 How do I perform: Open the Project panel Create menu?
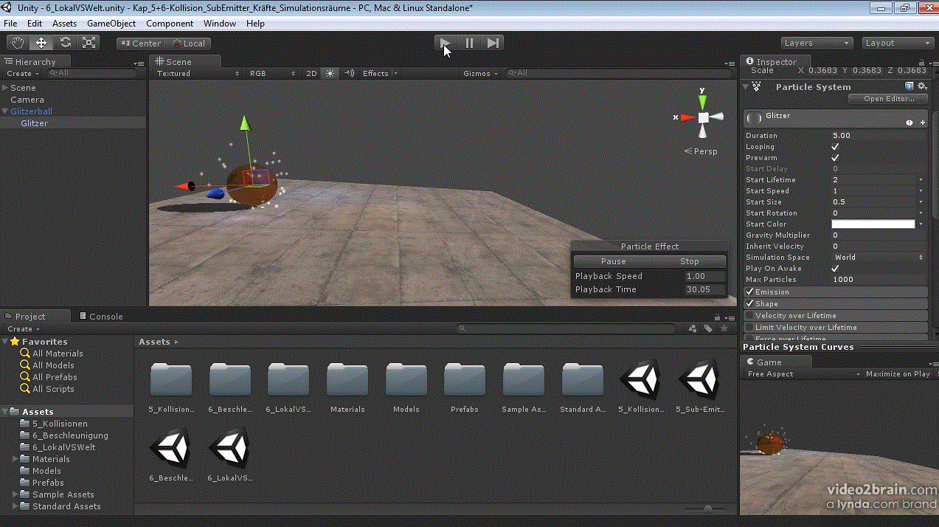click(x=23, y=328)
